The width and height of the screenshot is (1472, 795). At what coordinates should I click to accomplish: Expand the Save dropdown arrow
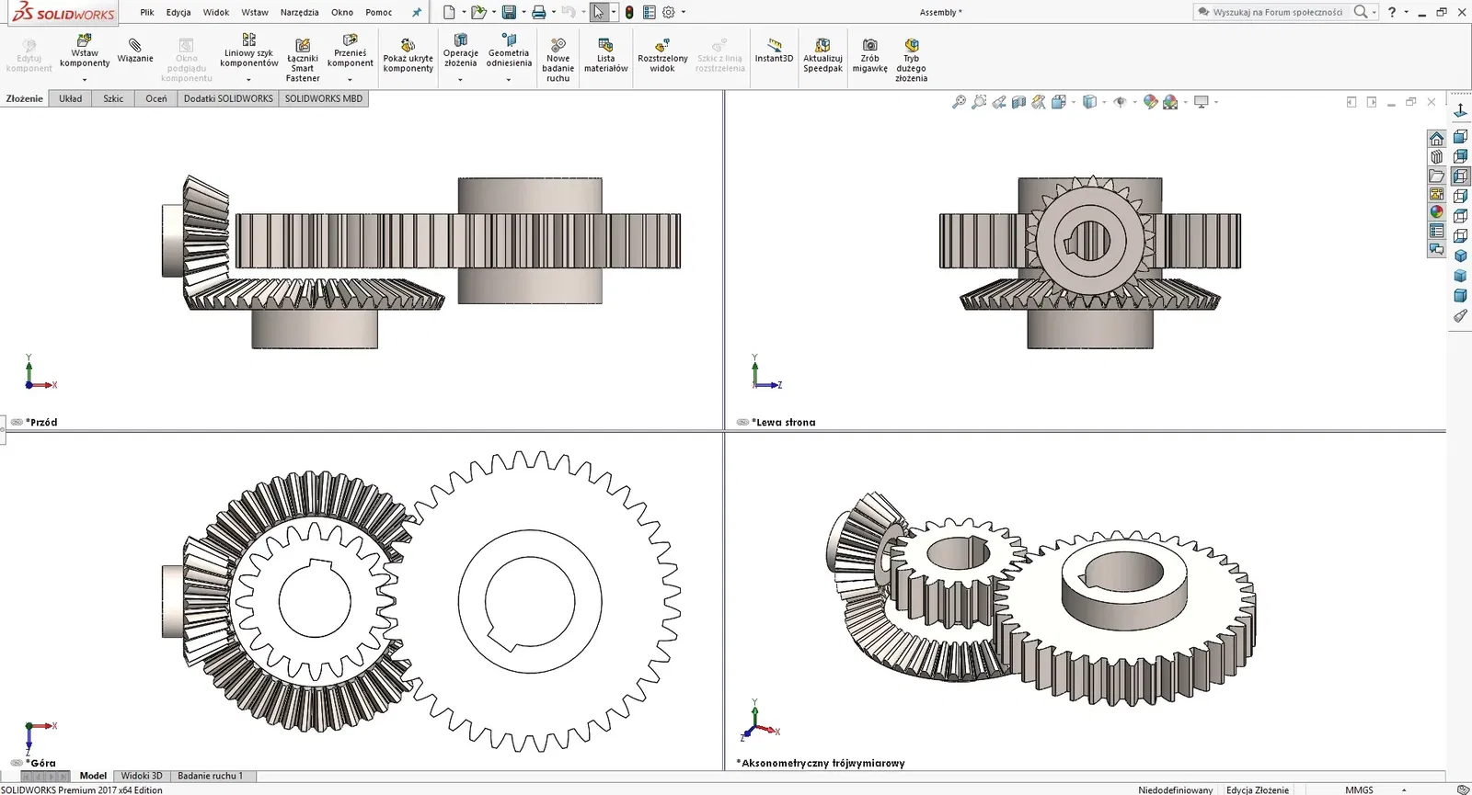click(523, 12)
